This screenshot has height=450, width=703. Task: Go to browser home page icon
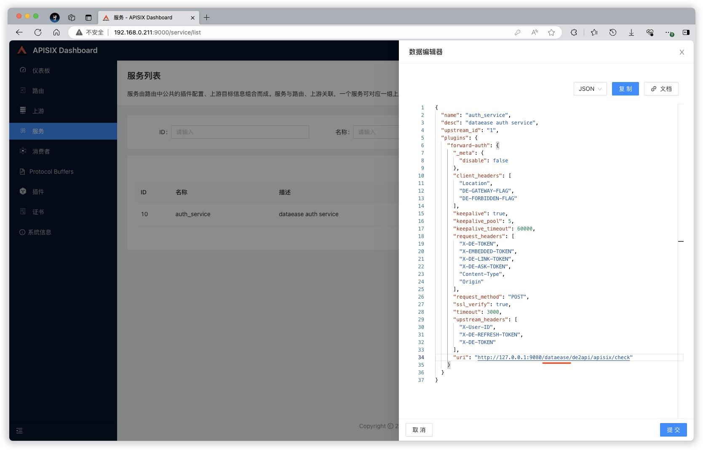[x=56, y=32]
